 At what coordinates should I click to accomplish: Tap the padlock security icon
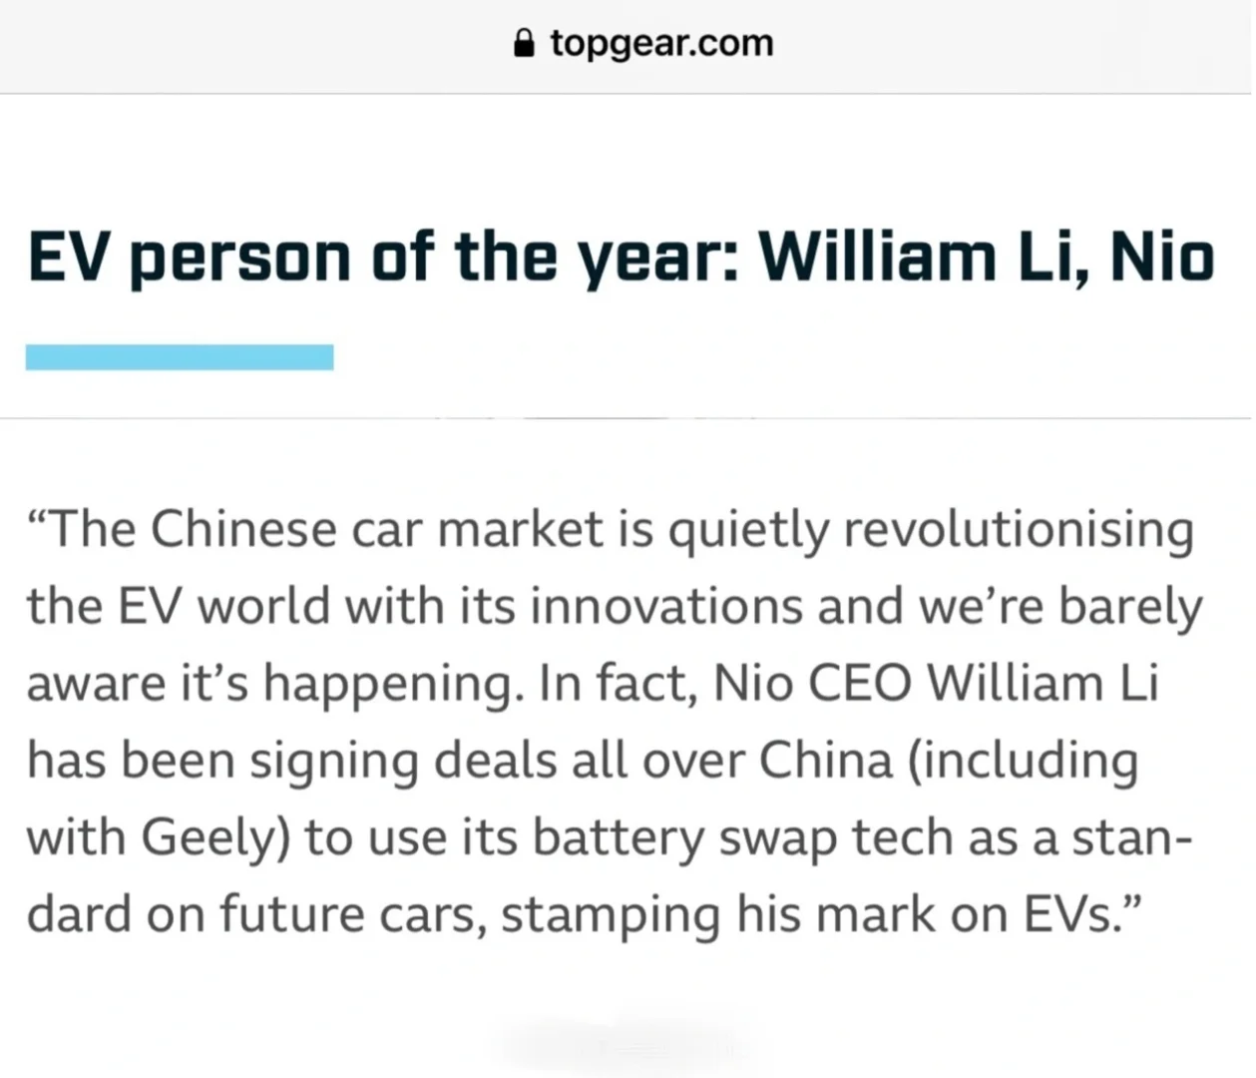524,43
